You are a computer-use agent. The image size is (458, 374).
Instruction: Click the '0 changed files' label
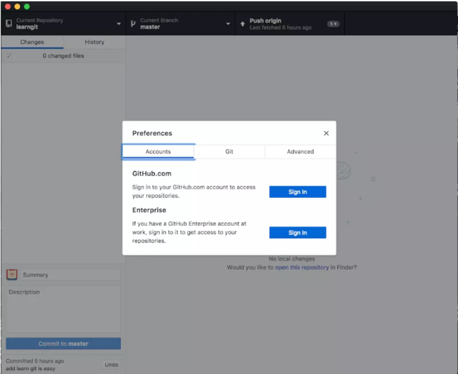click(63, 56)
